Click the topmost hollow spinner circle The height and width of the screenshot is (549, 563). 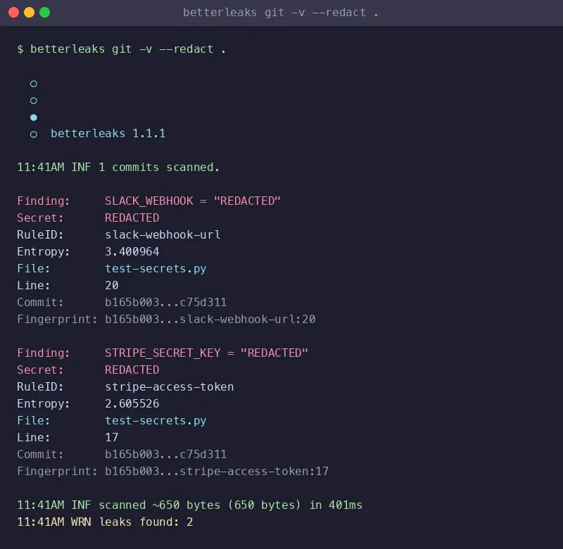coord(33,83)
